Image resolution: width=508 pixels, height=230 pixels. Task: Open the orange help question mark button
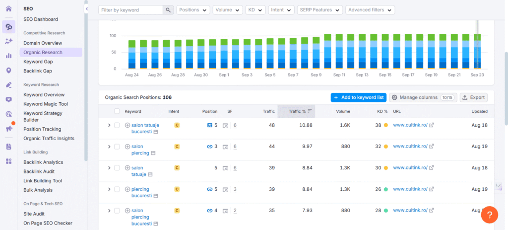click(489, 215)
